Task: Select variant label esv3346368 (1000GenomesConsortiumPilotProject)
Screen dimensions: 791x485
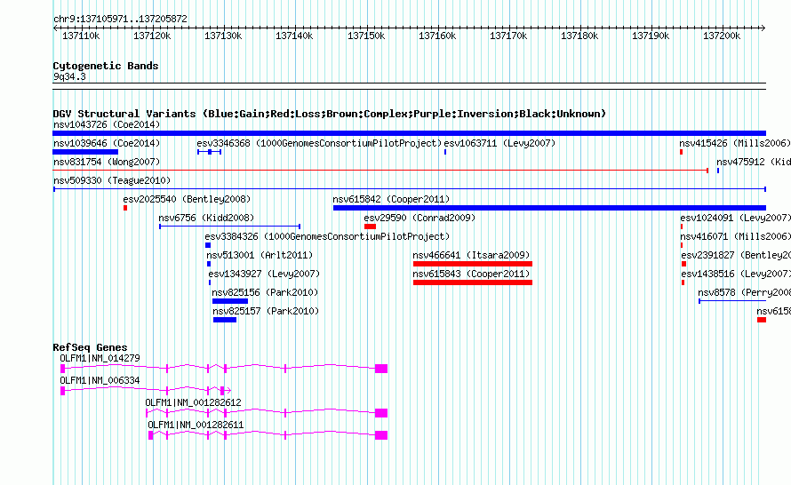Action: (x=319, y=143)
